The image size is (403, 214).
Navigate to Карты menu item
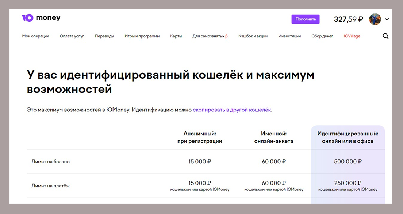coord(176,36)
